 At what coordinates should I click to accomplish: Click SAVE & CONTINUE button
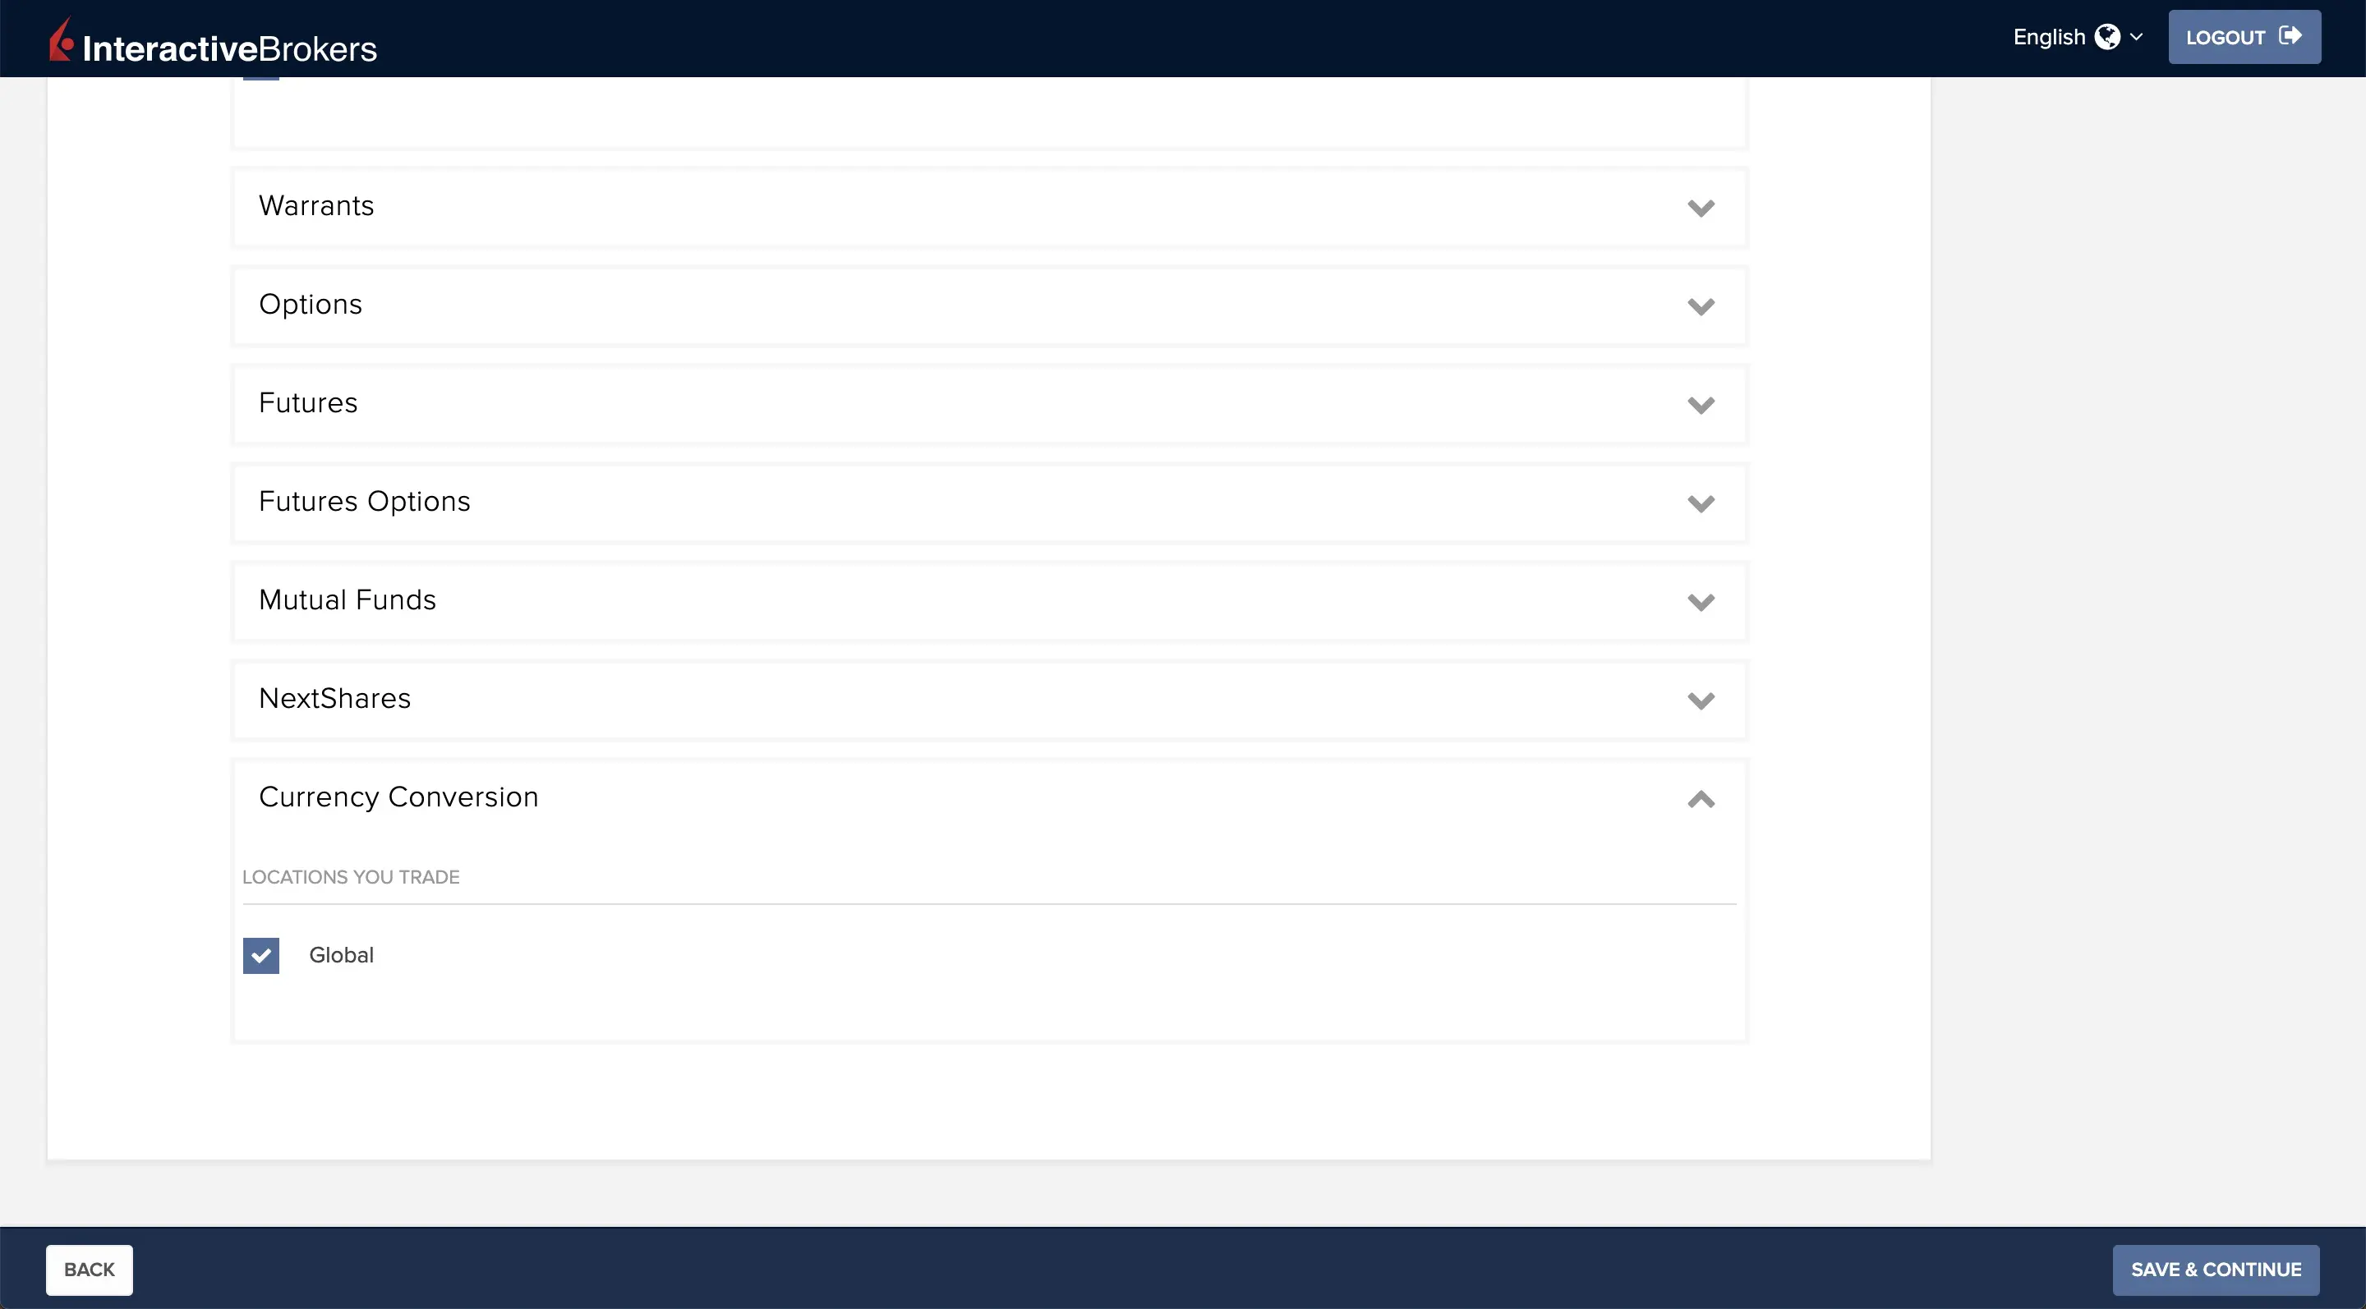pos(2216,1270)
